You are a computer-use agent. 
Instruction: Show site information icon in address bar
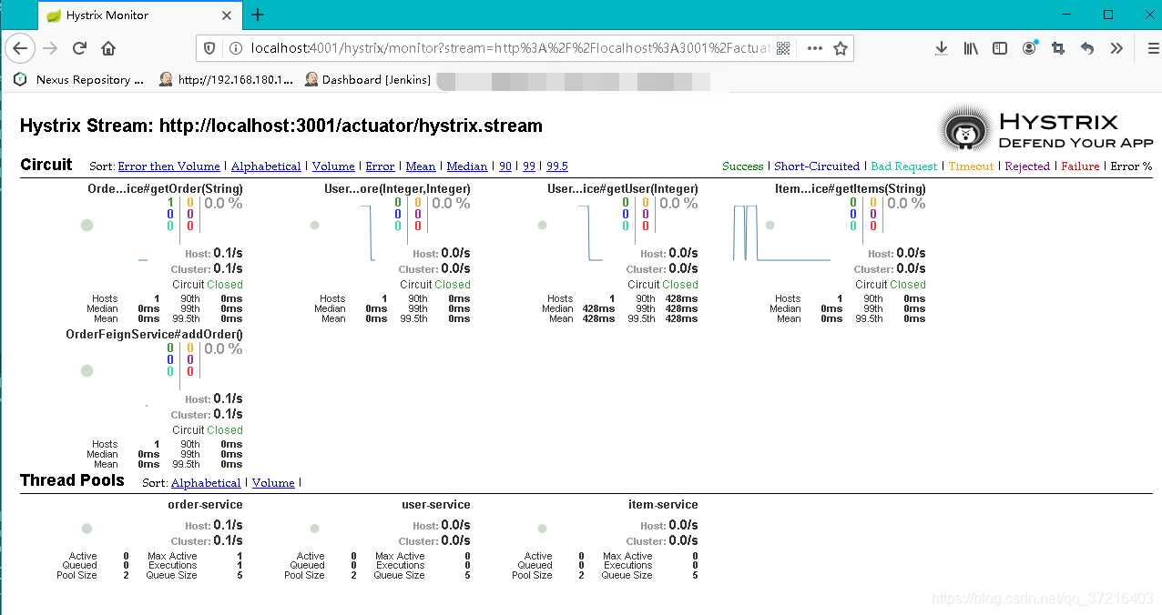pyautogui.click(x=235, y=48)
